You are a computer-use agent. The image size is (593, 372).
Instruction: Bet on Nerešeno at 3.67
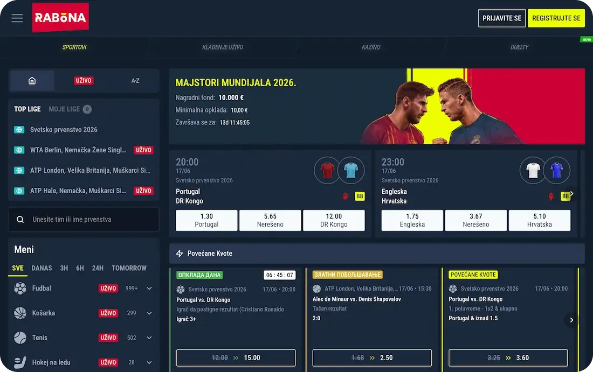476,220
